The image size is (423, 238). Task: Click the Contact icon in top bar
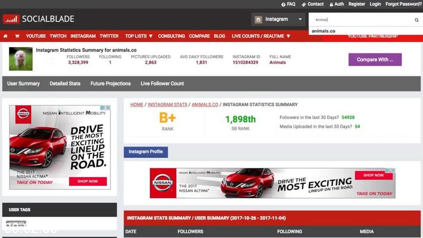(x=304, y=4)
